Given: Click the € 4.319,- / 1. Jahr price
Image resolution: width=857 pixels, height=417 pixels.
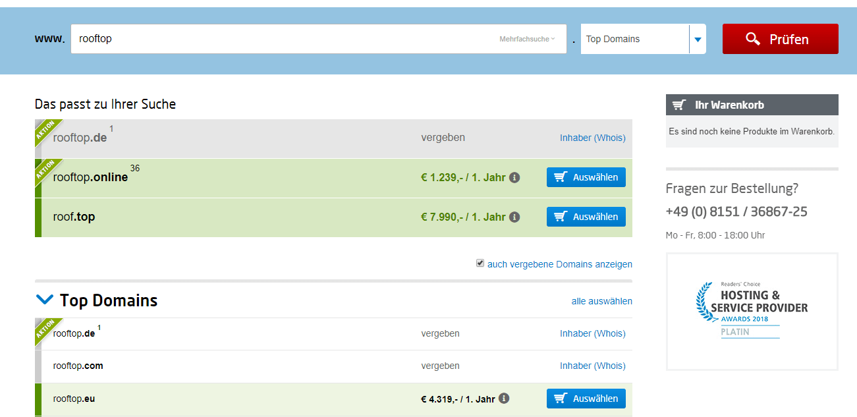Looking at the screenshot, I should tap(458, 399).
